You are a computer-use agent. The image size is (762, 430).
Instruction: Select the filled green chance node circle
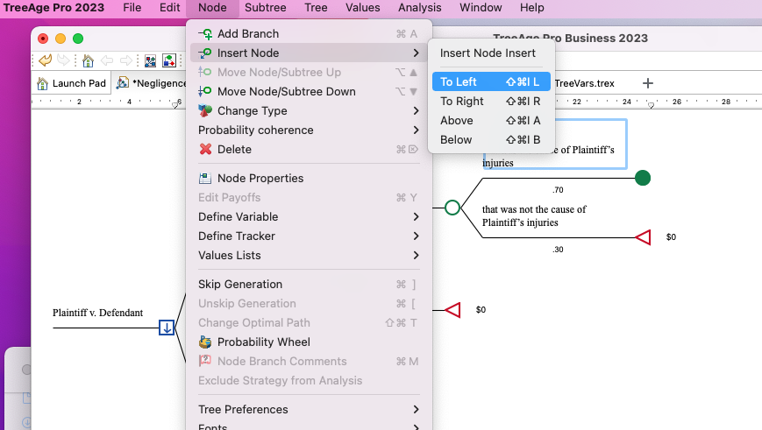tap(643, 178)
